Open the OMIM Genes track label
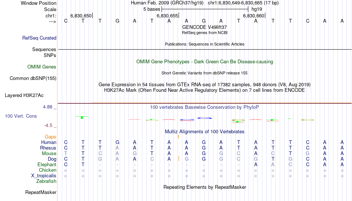 coord(41,67)
